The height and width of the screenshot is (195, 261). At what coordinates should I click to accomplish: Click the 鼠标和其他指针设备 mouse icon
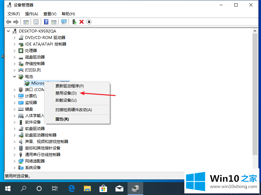[21, 148]
